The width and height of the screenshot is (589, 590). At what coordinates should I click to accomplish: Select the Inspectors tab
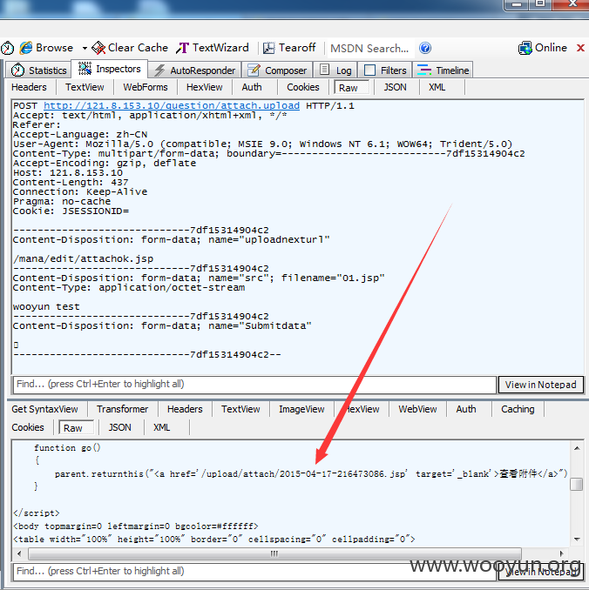(x=110, y=69)
